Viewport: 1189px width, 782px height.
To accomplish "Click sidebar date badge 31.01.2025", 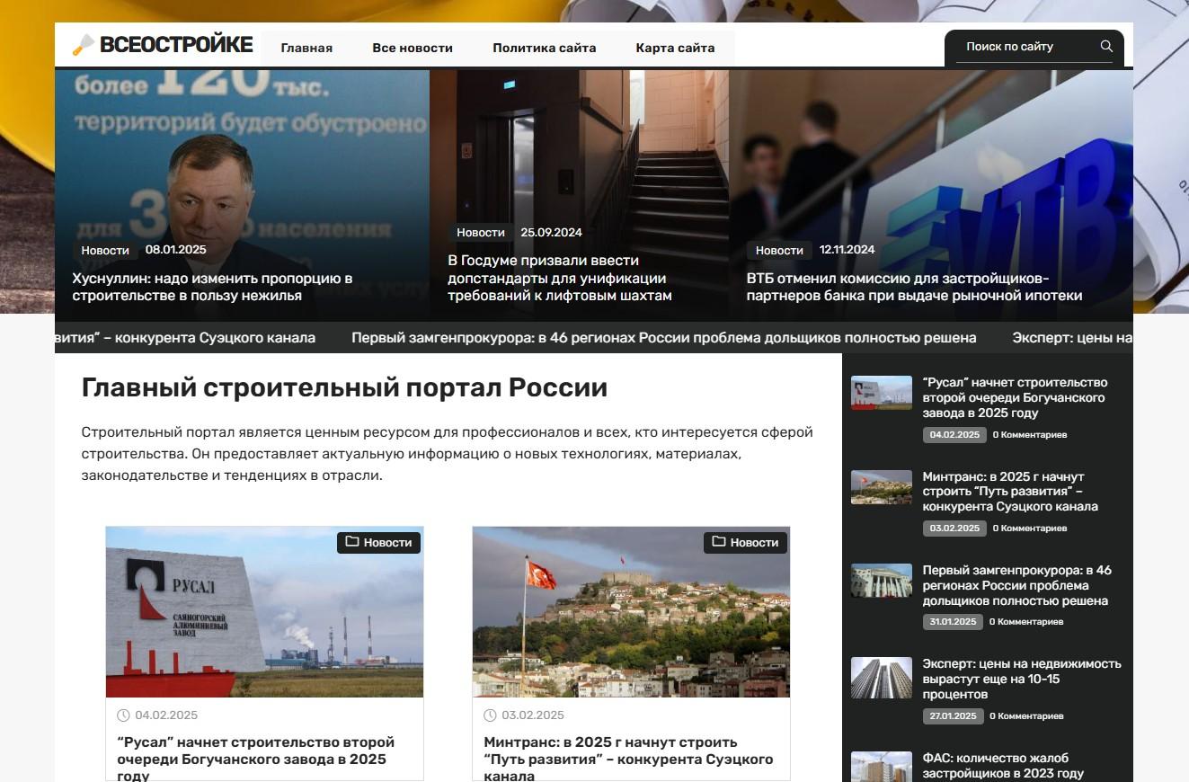I will (x=953, y=622).
